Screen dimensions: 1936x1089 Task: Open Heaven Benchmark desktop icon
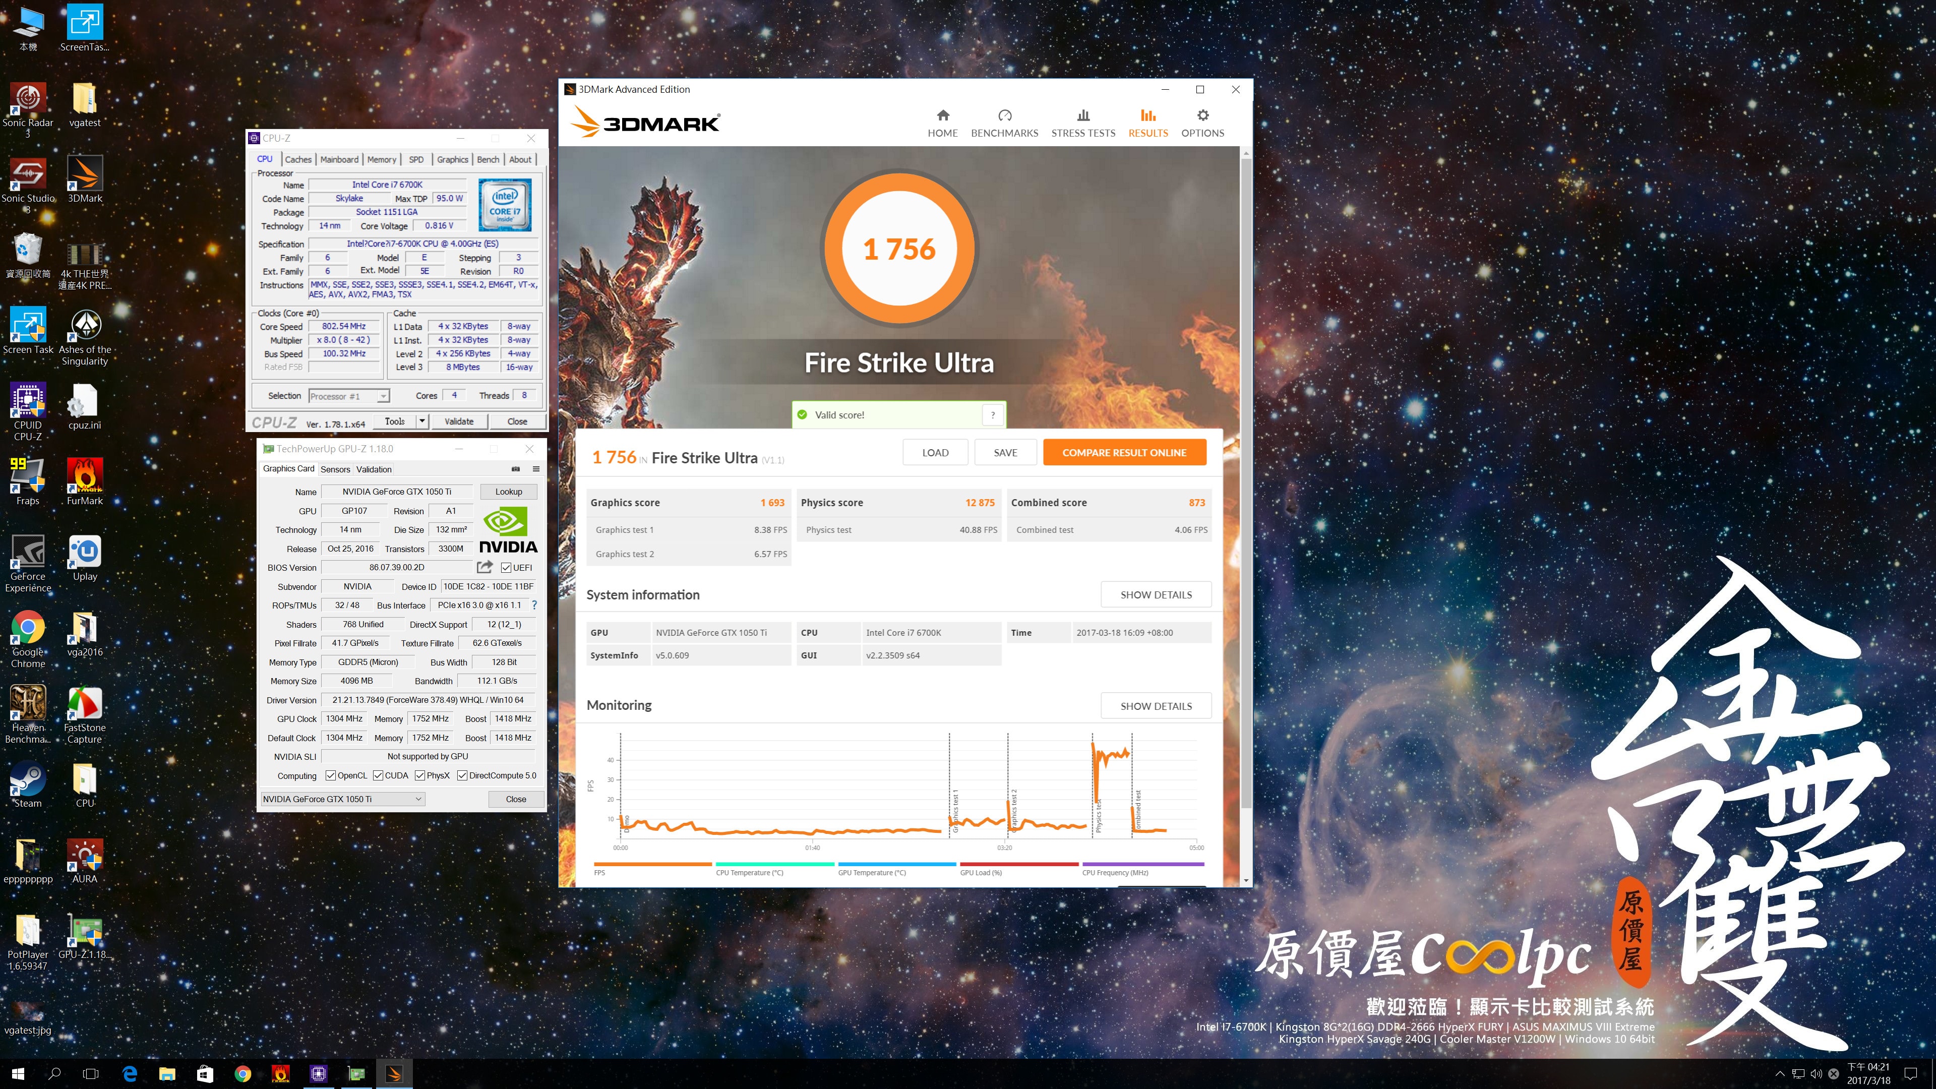click(x=28, y=714)
